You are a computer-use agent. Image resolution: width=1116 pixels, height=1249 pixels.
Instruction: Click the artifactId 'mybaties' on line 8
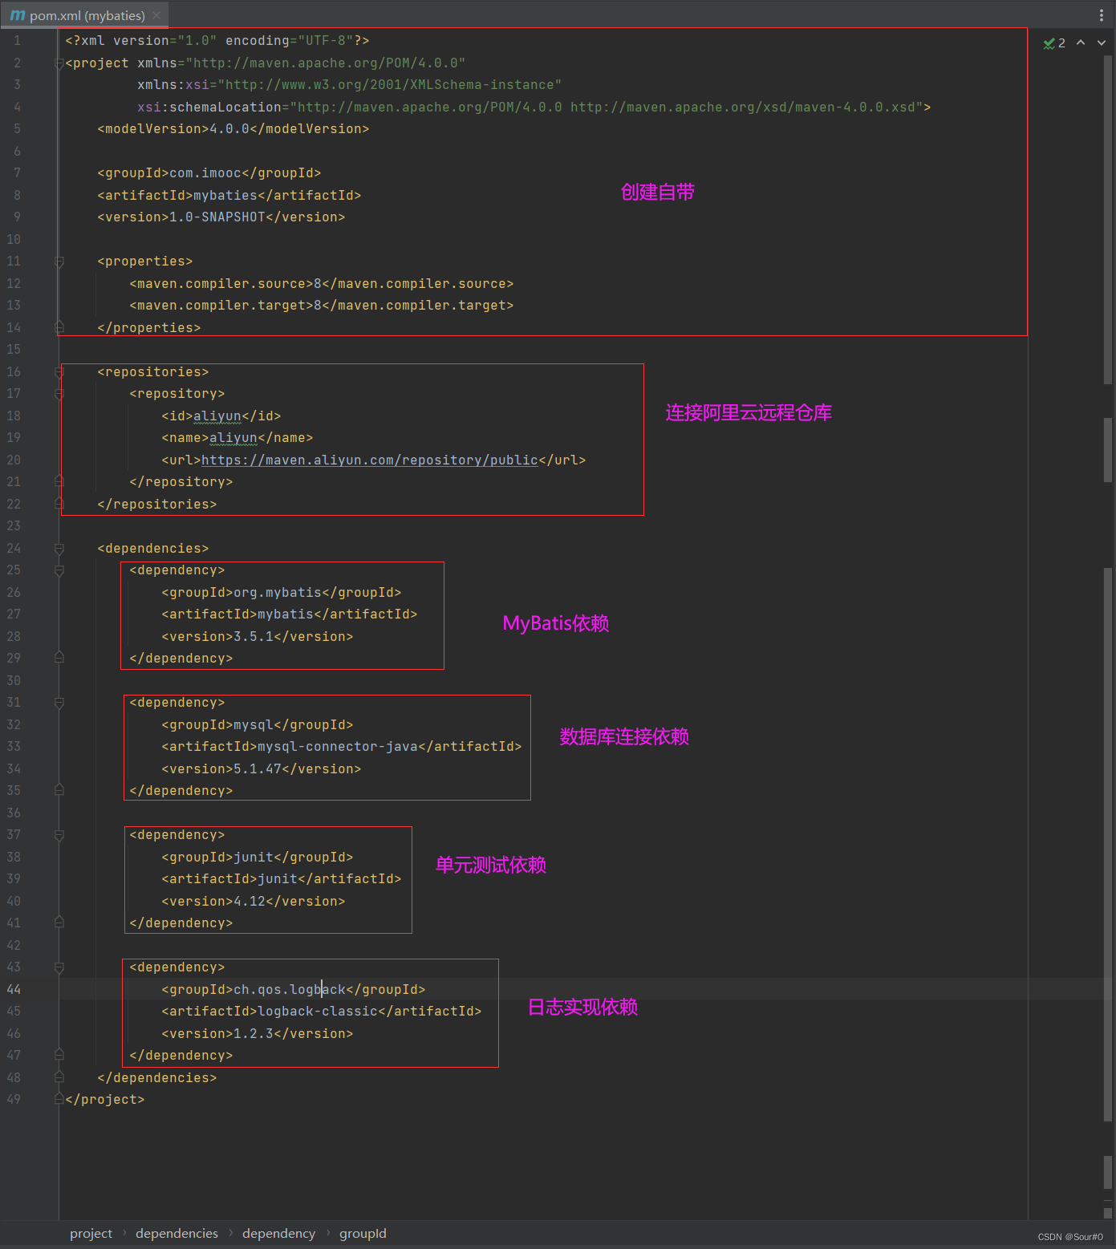225,196
